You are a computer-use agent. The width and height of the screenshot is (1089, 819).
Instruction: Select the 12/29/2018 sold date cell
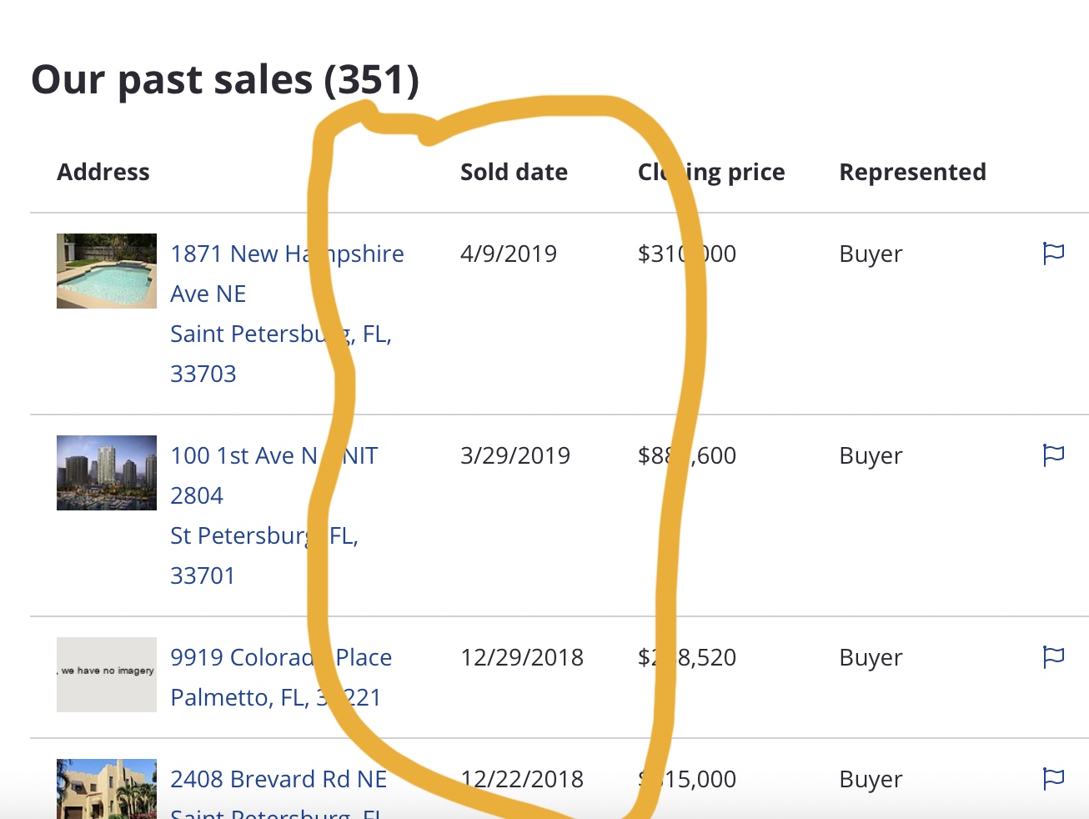tap(522, 658)
